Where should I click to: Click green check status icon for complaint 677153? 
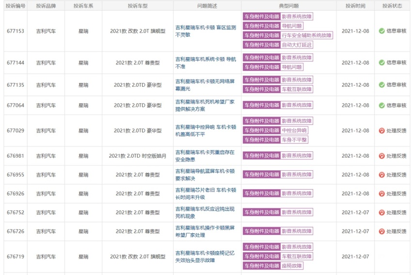[x=381, y=31]
